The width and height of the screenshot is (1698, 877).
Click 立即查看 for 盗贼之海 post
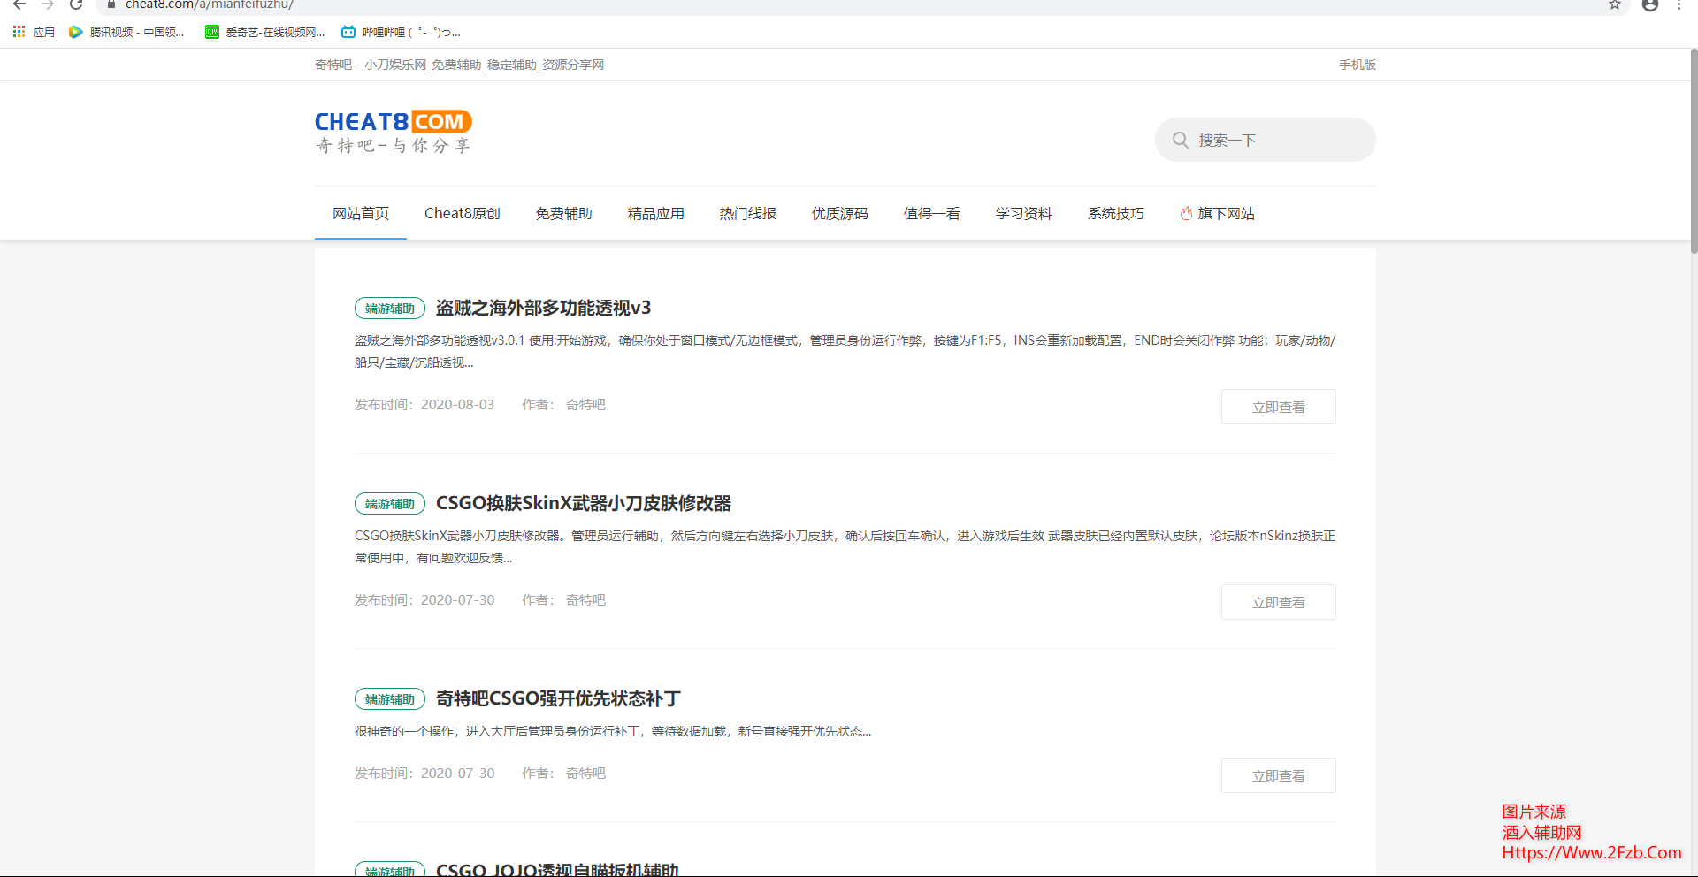(x=1278, y=407)
